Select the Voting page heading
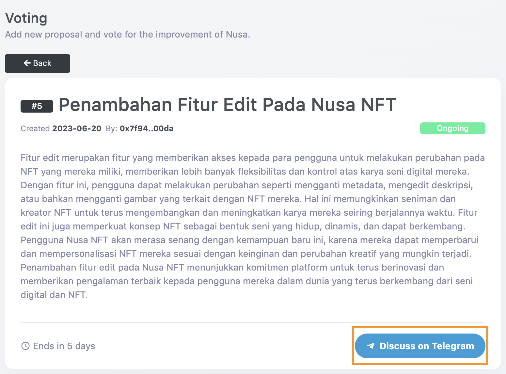The image size is (506, 374). (x=26, y=18)
